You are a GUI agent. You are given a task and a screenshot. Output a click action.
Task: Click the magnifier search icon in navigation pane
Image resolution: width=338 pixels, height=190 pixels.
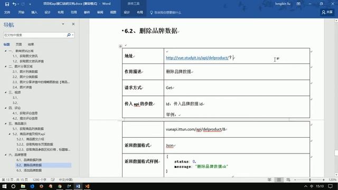69,35
